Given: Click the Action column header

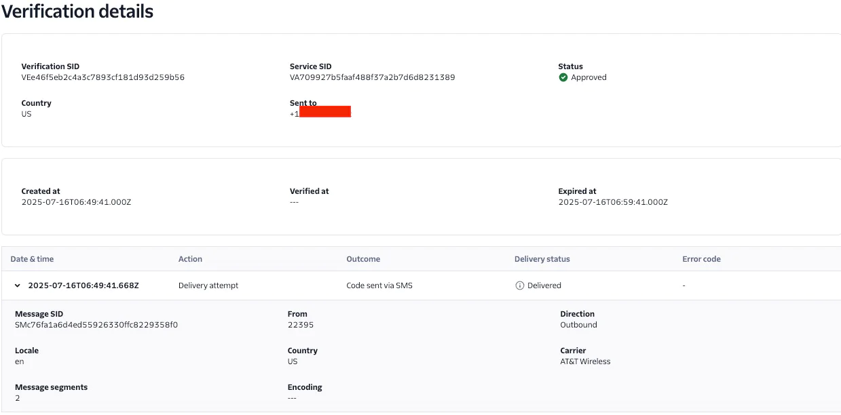Looking at the screenshot, I should coord(190,259).
